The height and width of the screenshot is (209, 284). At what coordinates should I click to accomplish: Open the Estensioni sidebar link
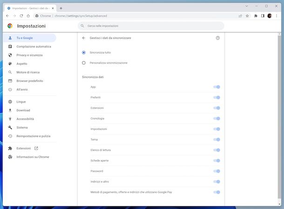[x=29, y=148]
